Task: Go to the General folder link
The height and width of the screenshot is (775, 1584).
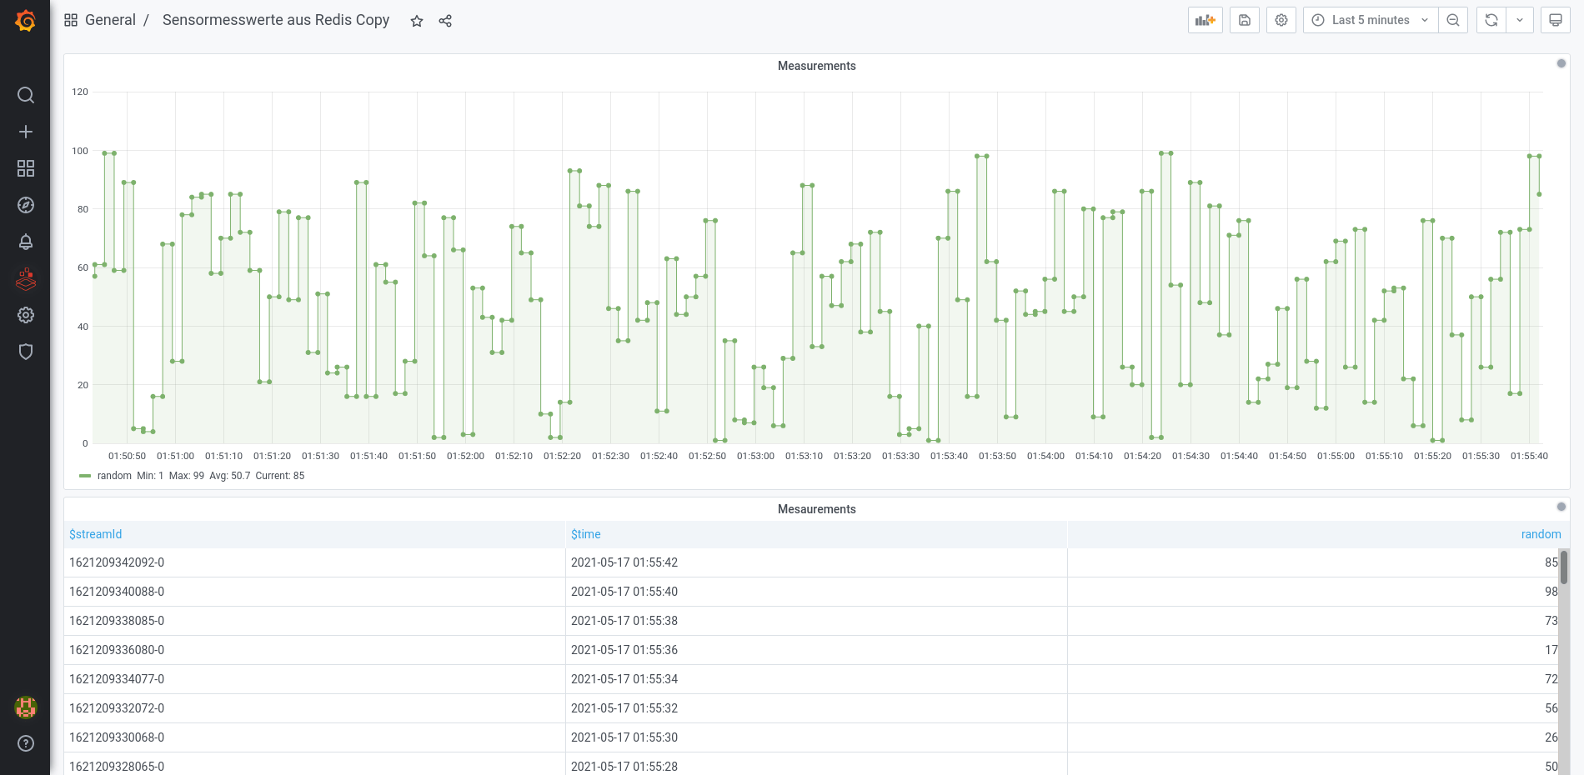Action: (x=110, y=20)
